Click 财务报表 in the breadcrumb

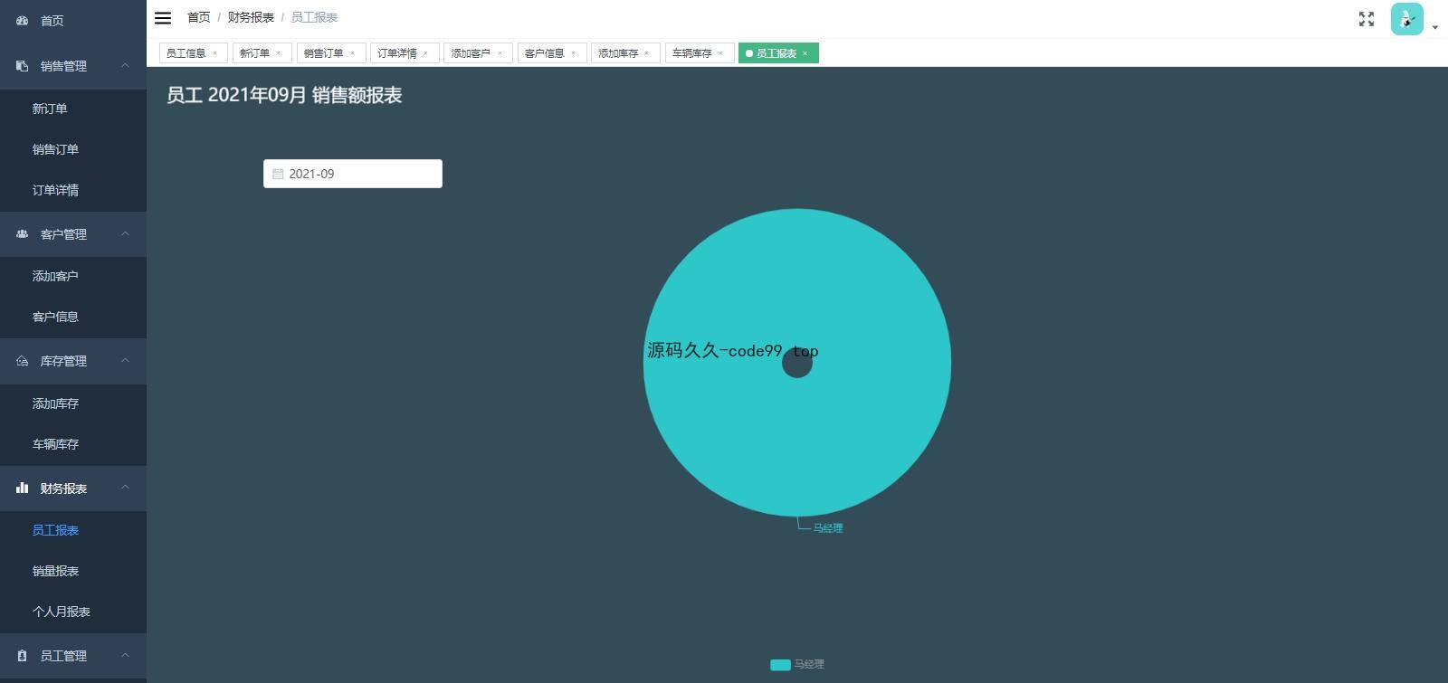pyautogui.click(x=251, y=17)
